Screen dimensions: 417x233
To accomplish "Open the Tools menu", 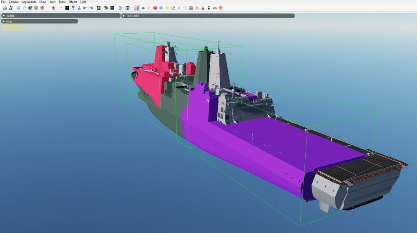I will pyautogui.click(x=62, y=2).
